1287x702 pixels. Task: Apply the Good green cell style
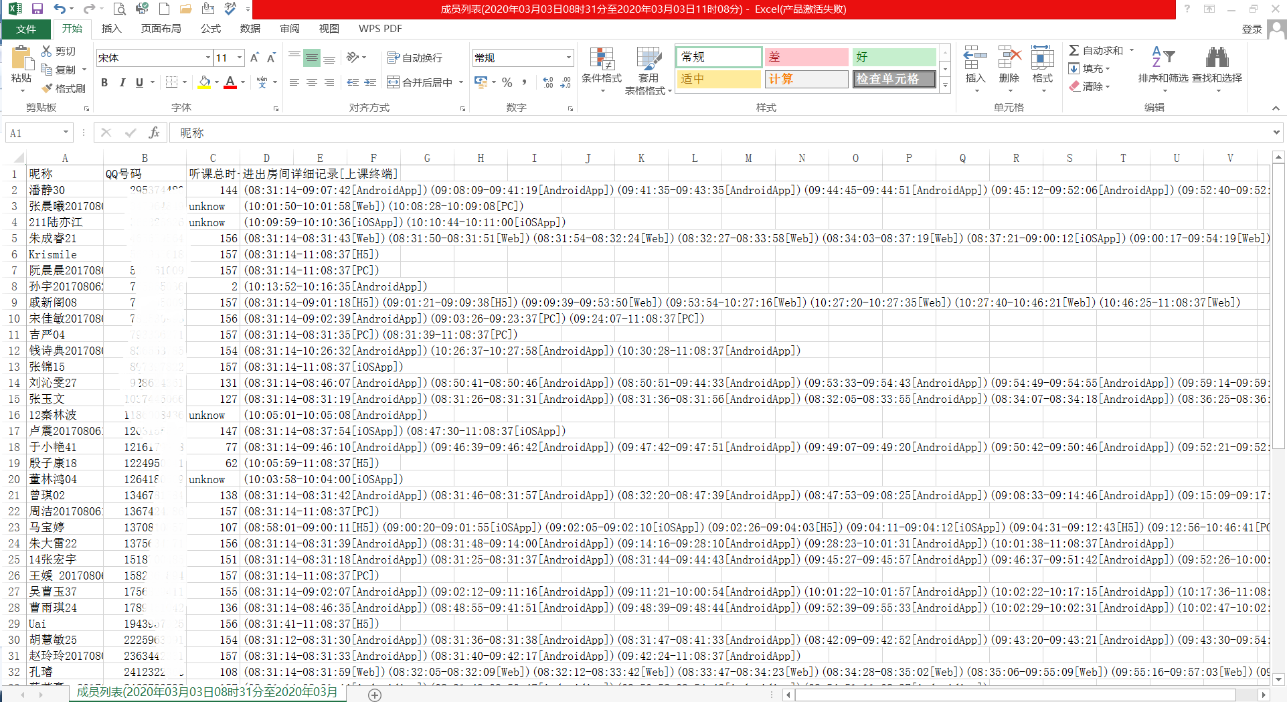pyautogui.click(x=893, y=58)
